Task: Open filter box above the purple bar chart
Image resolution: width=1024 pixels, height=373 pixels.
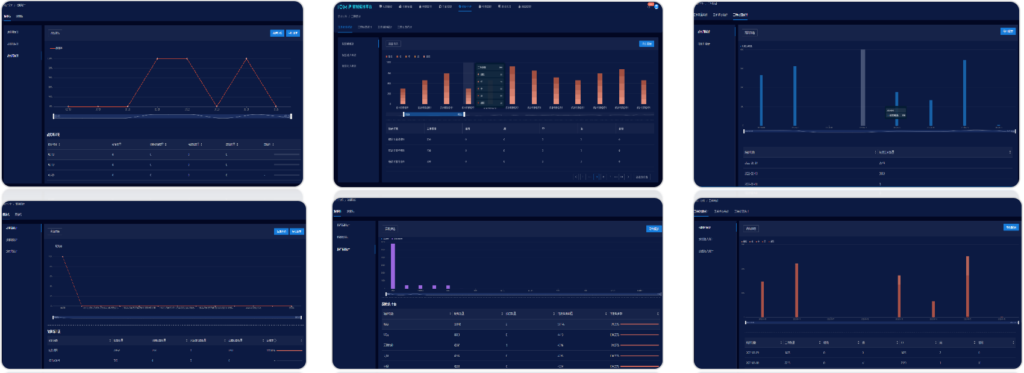Action: tap(390, 229)
